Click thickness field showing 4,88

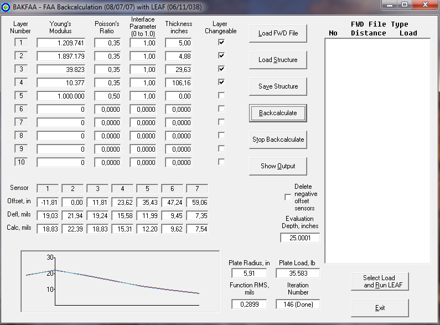pyautogui.click(x=178, y=56)
